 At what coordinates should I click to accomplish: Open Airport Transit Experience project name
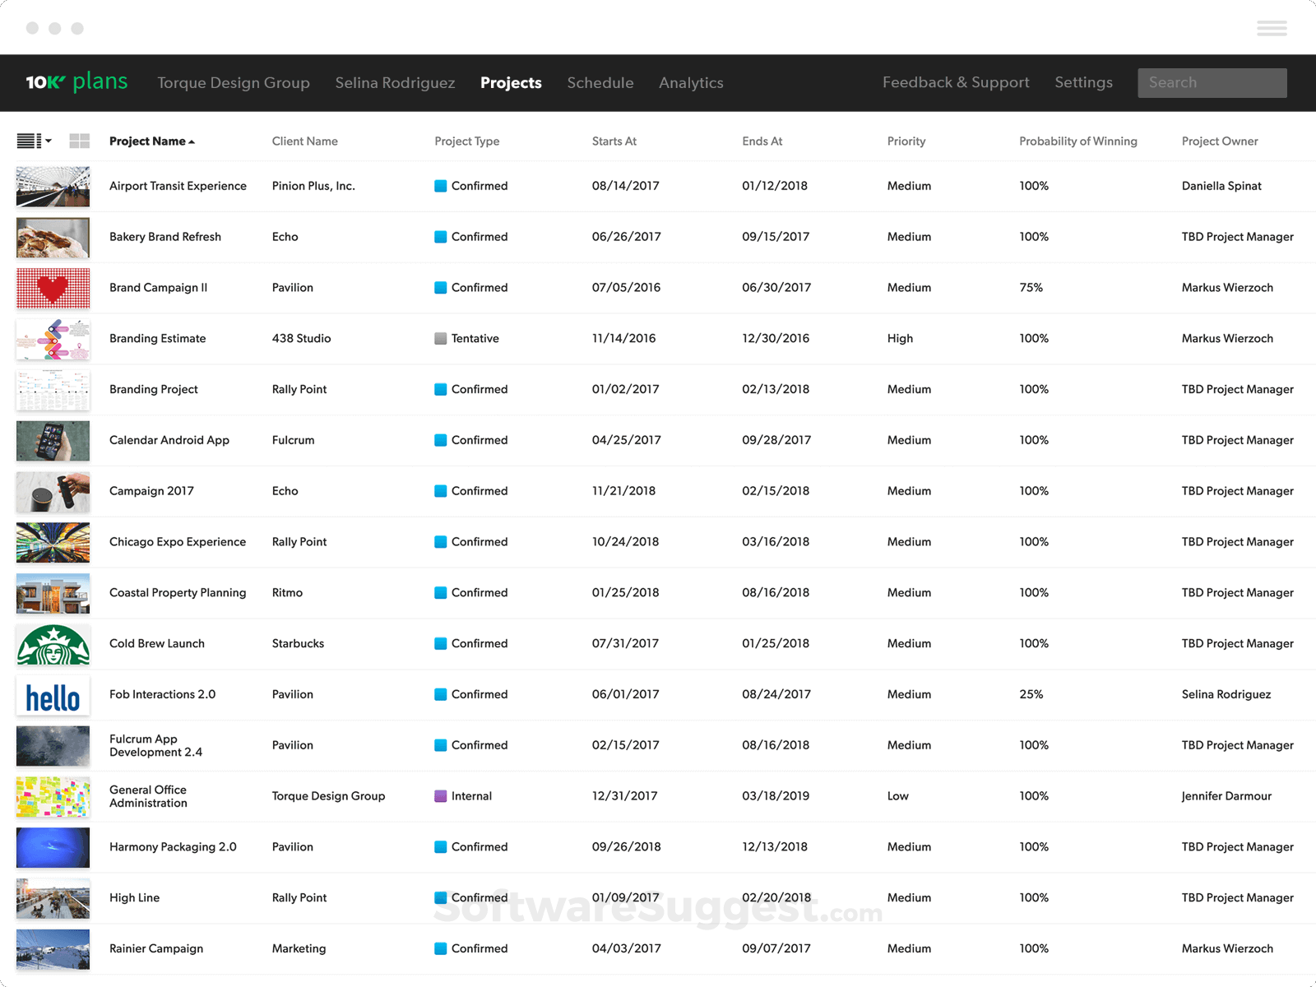(x=178, y=186)
